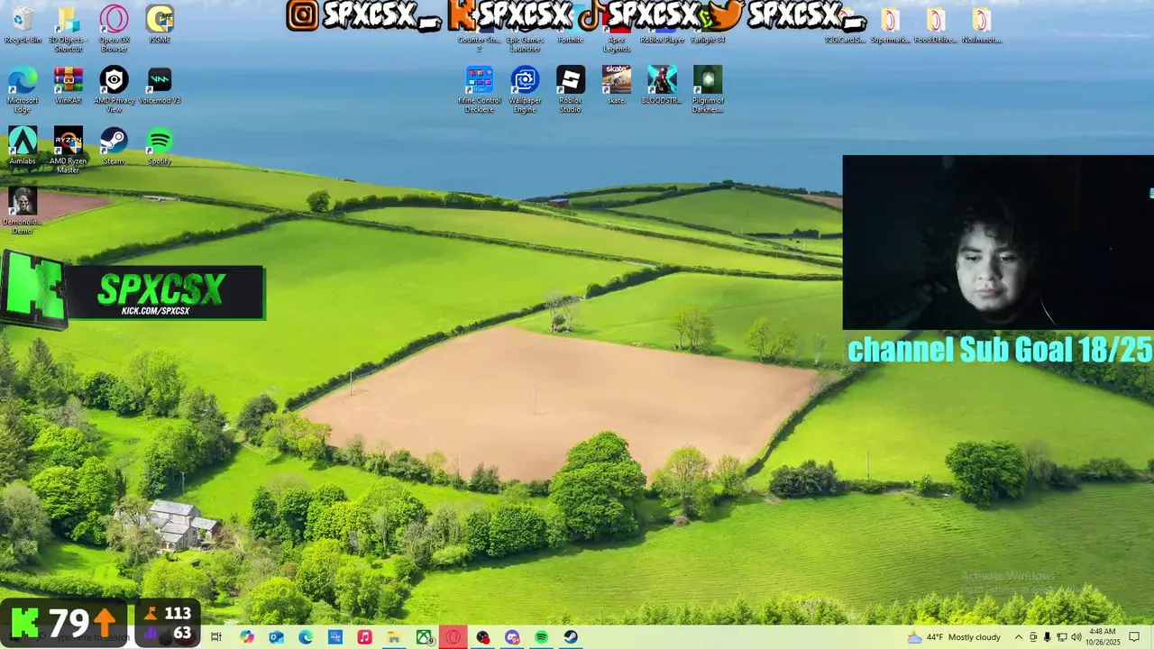
Task: Open the weather widget 44°F Mostly cloudy
Action: [954, 637]
